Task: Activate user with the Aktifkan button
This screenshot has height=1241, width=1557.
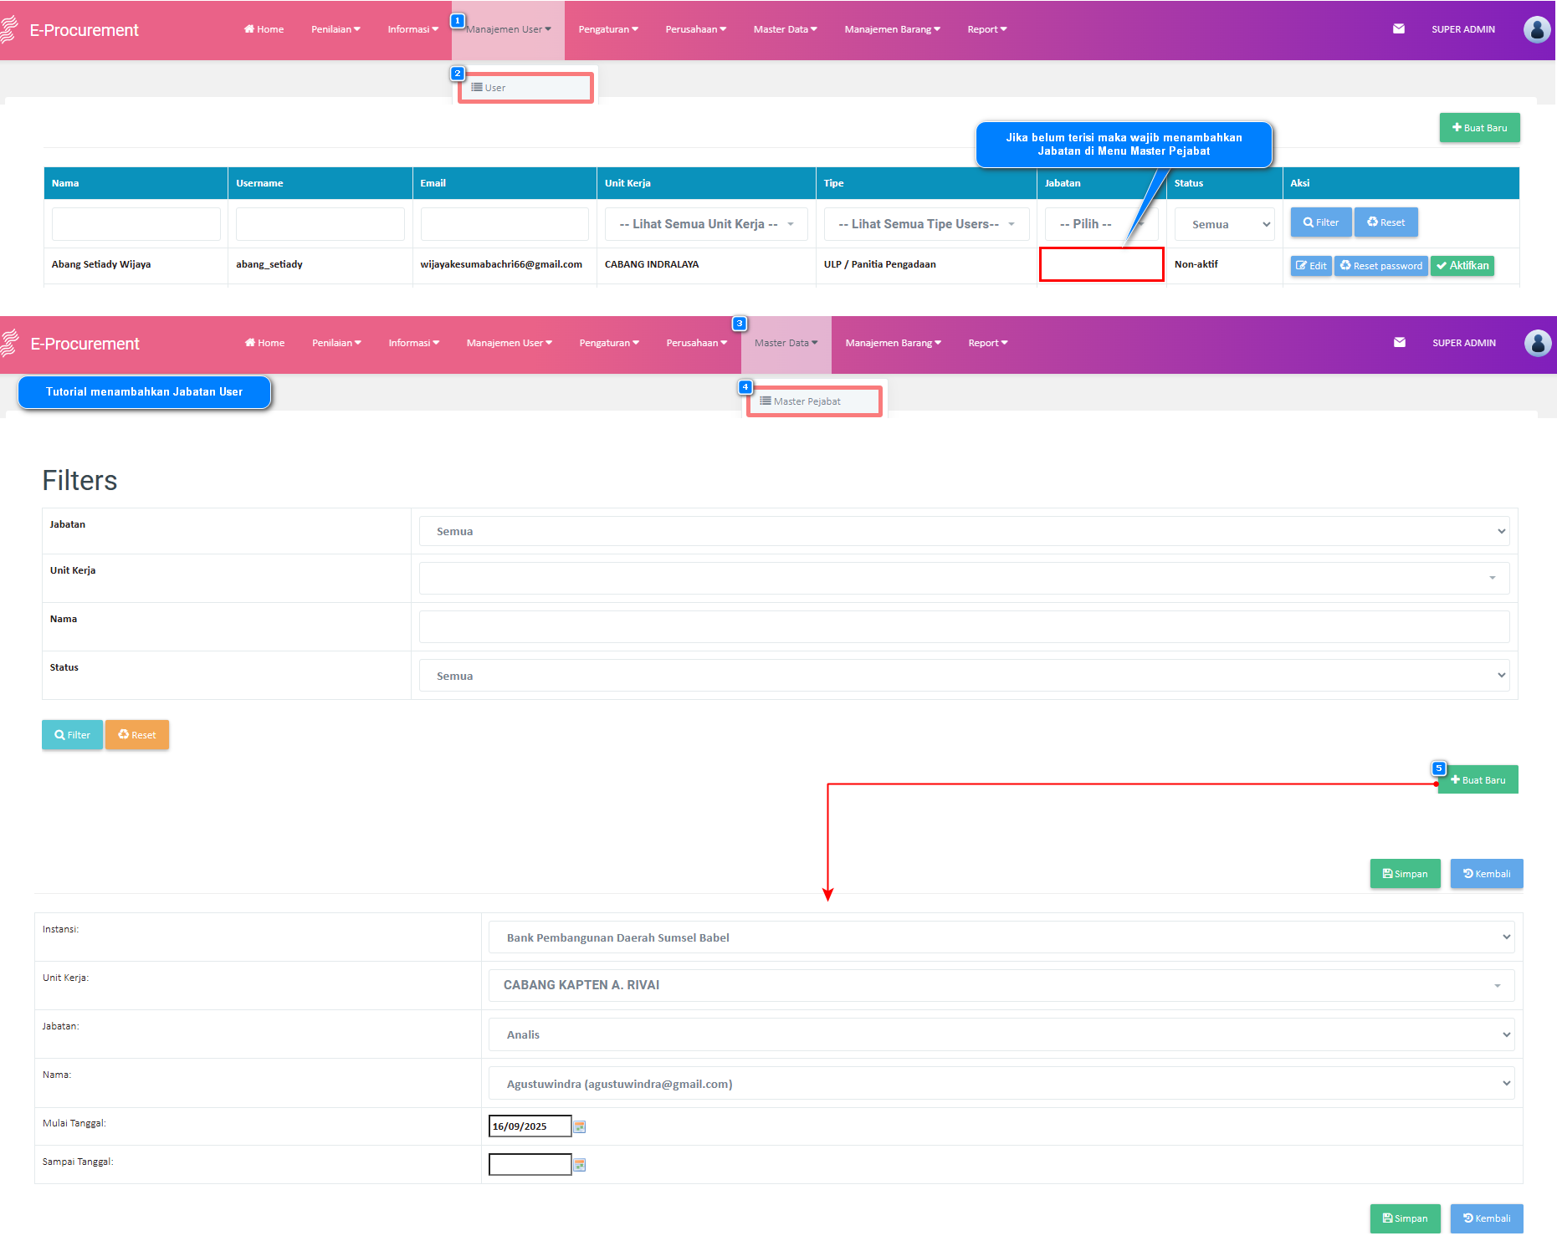Action: (1462, 266)
